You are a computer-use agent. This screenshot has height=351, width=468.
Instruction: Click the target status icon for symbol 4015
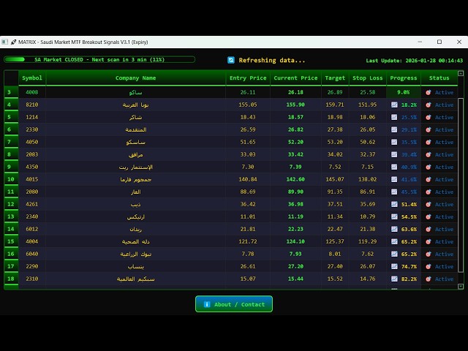pos(429,179)
